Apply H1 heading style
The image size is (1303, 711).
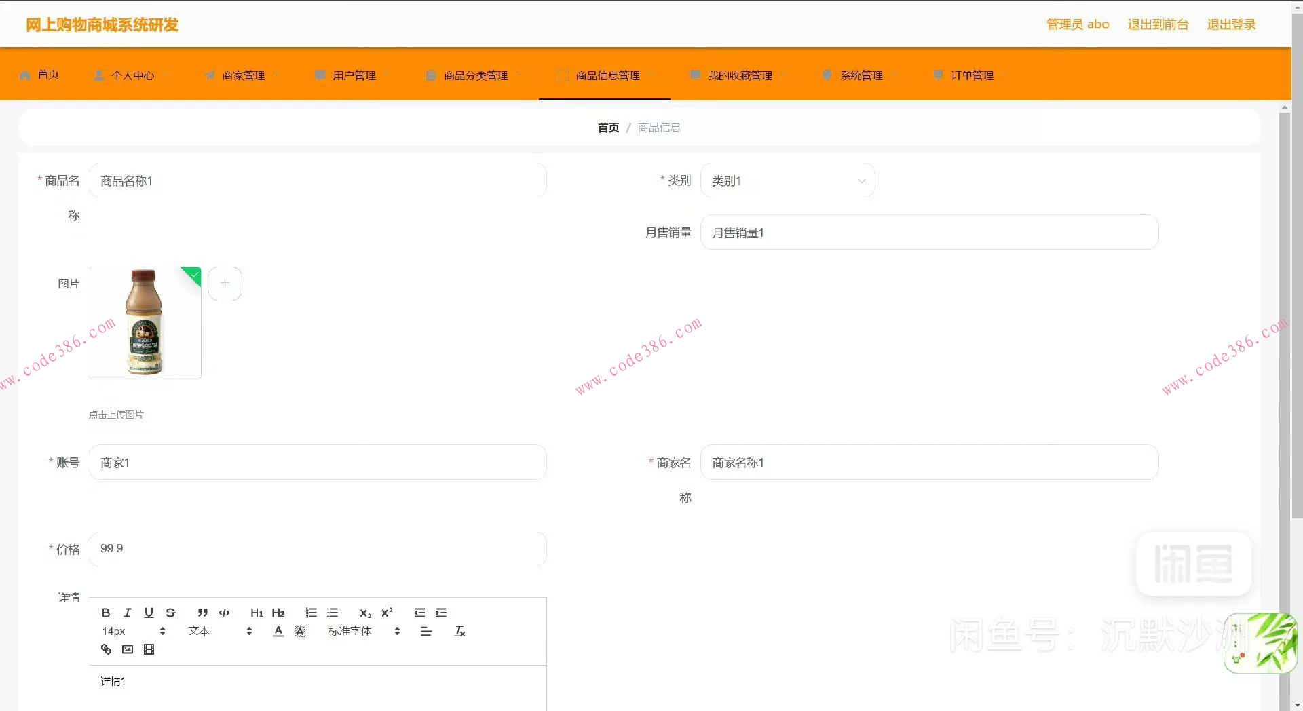[257, 613]
